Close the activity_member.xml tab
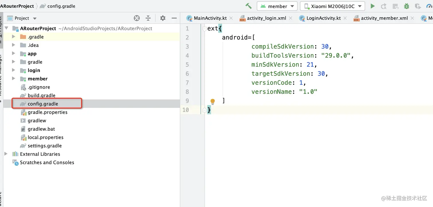 pyautogui.click(x=412, y=18)
